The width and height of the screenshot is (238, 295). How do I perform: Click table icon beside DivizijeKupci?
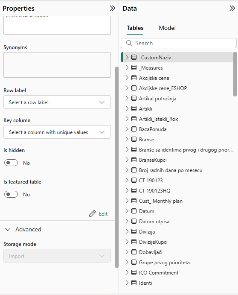[x=134, y=242]
